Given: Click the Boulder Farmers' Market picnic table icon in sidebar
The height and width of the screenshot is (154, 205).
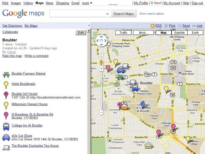Looking at the screenshot, I should tap(6, 75).
